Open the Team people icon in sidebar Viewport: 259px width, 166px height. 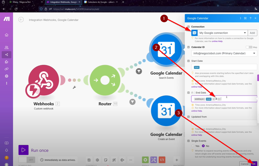7,48
